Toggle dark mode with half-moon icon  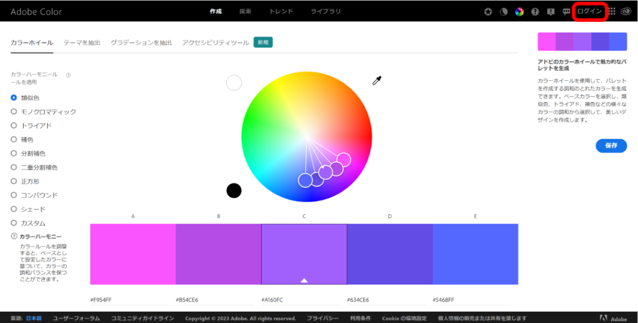click(x=504, y=12)
